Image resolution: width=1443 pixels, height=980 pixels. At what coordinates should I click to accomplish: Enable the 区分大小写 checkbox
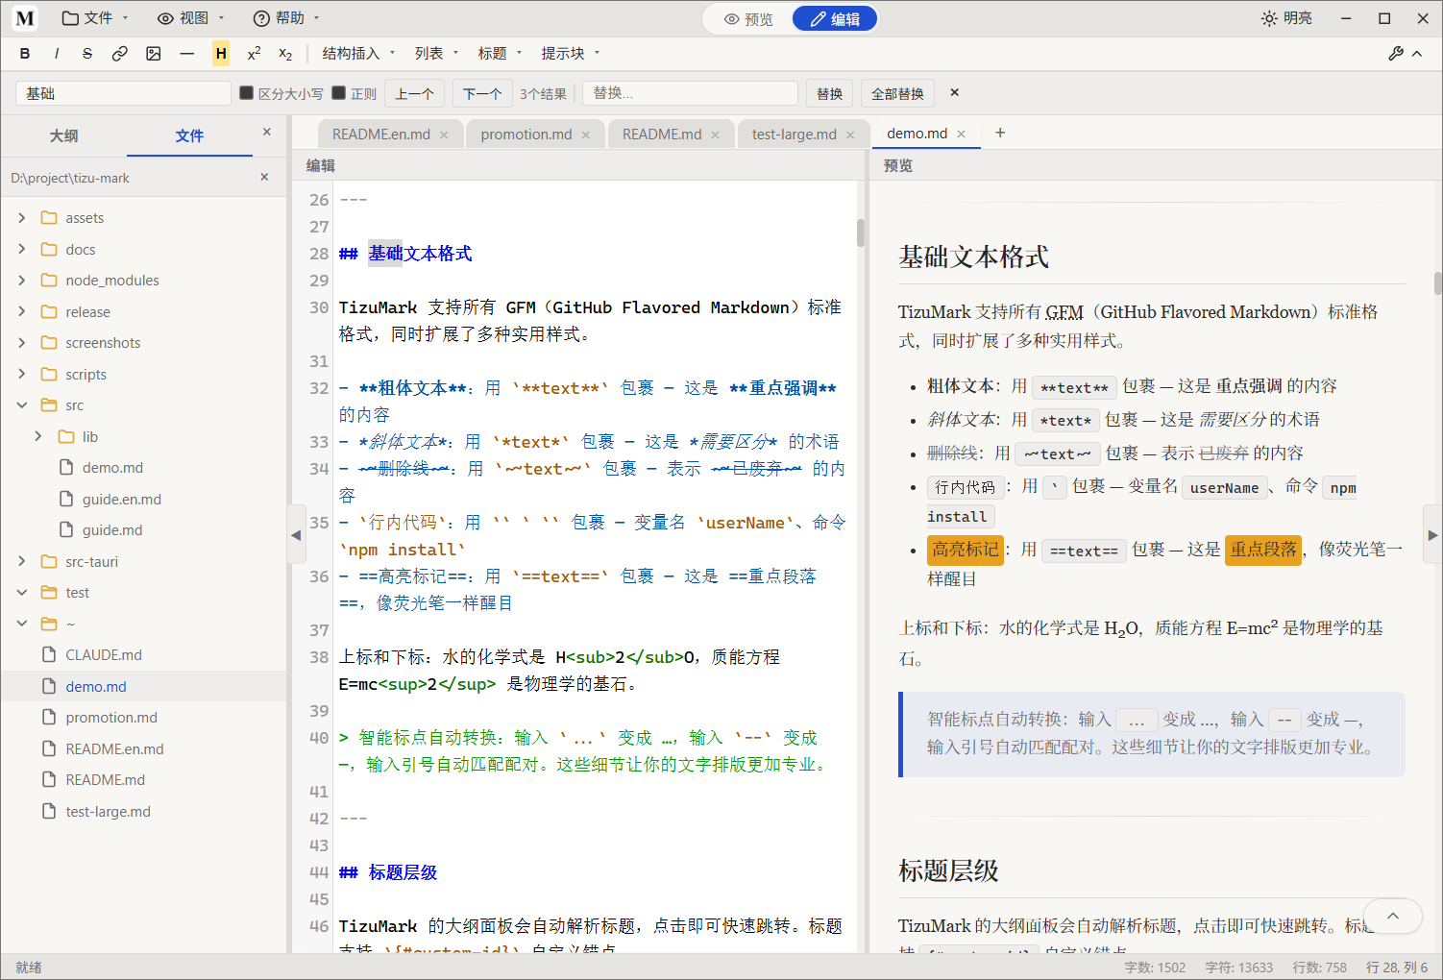pyautogui.click(x=247, y=93)
